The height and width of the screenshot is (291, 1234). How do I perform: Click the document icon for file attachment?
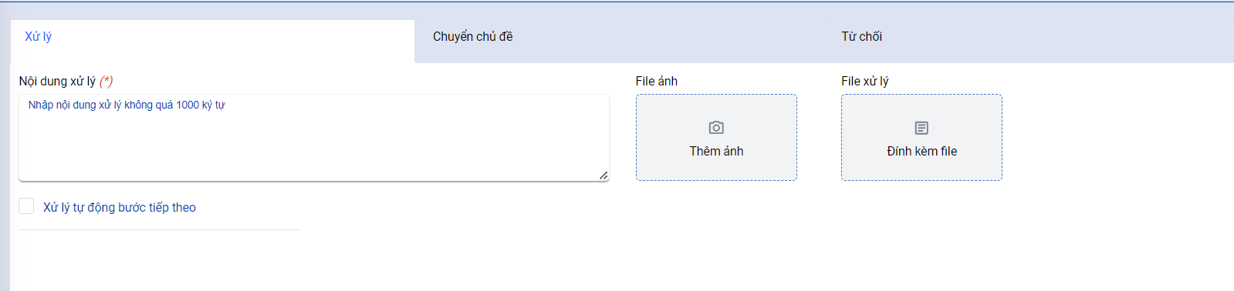[x=921, y=128]
